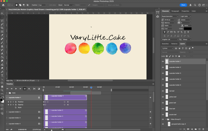208x131 pixels.
Task: Collapse cupcake holder 1 timeline track
Action: coord(7,97)
